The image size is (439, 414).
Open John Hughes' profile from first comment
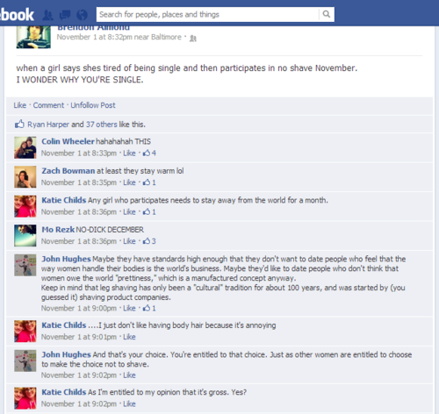66,259
